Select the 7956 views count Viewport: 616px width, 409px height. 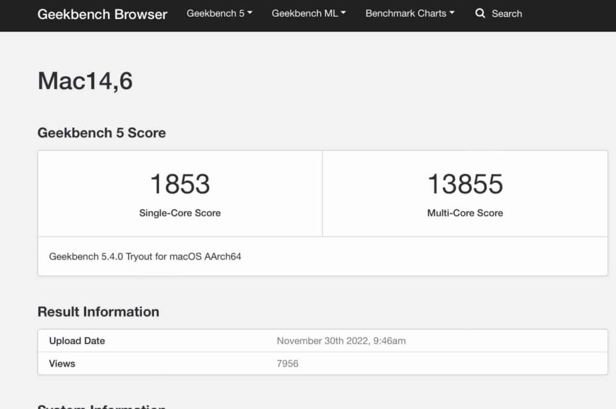point(288,363)
